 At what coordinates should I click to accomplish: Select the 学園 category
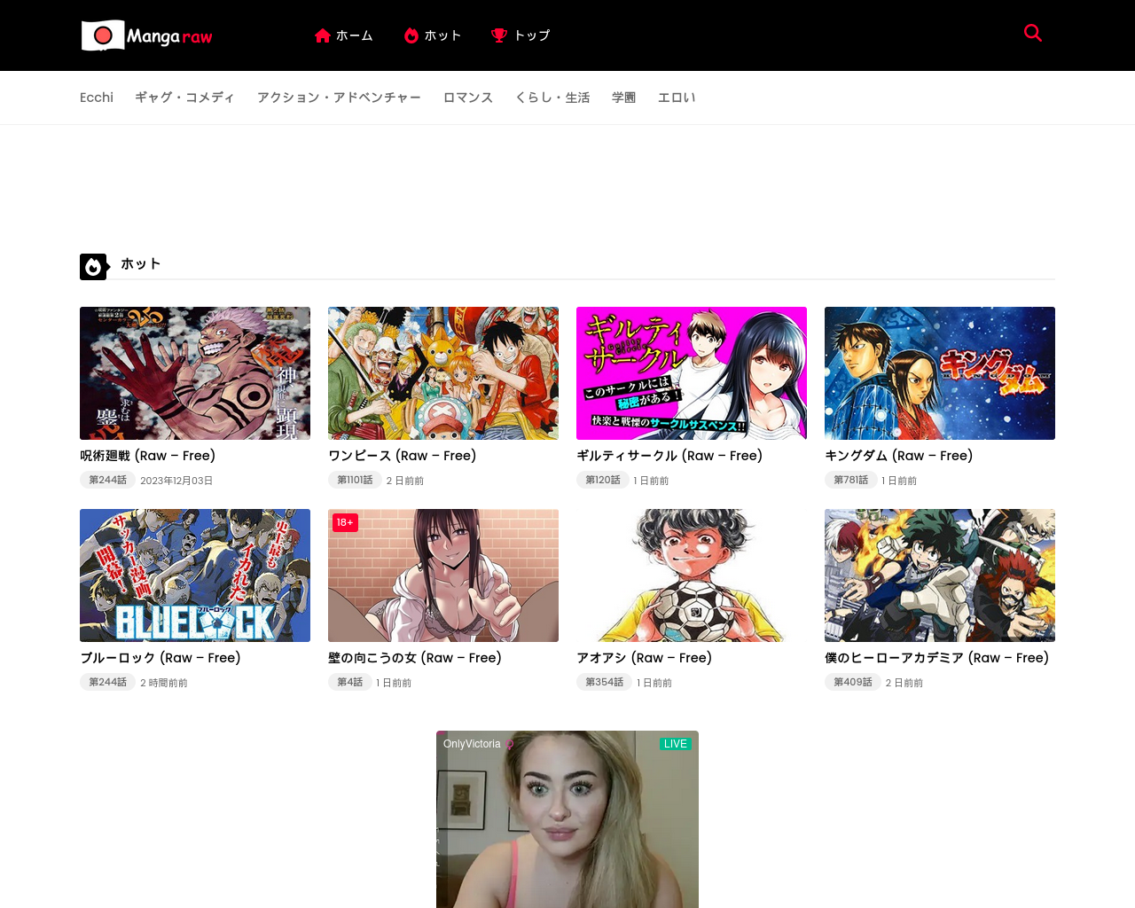coord(623,98)
